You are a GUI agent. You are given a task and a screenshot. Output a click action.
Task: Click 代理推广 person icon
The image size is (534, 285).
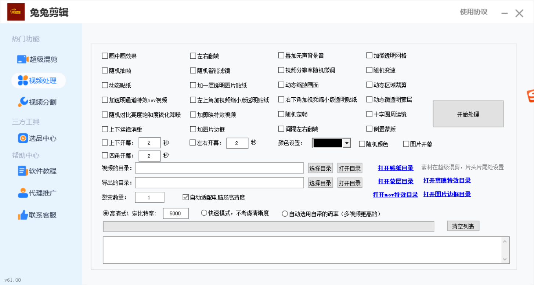(x=23, y=193)
